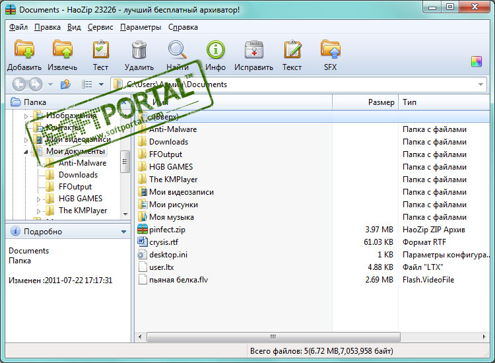Select the Anti-Malware folder in file list
This screenshot has height=363, width=495.
pyautogui.click(x=173, y=129)
